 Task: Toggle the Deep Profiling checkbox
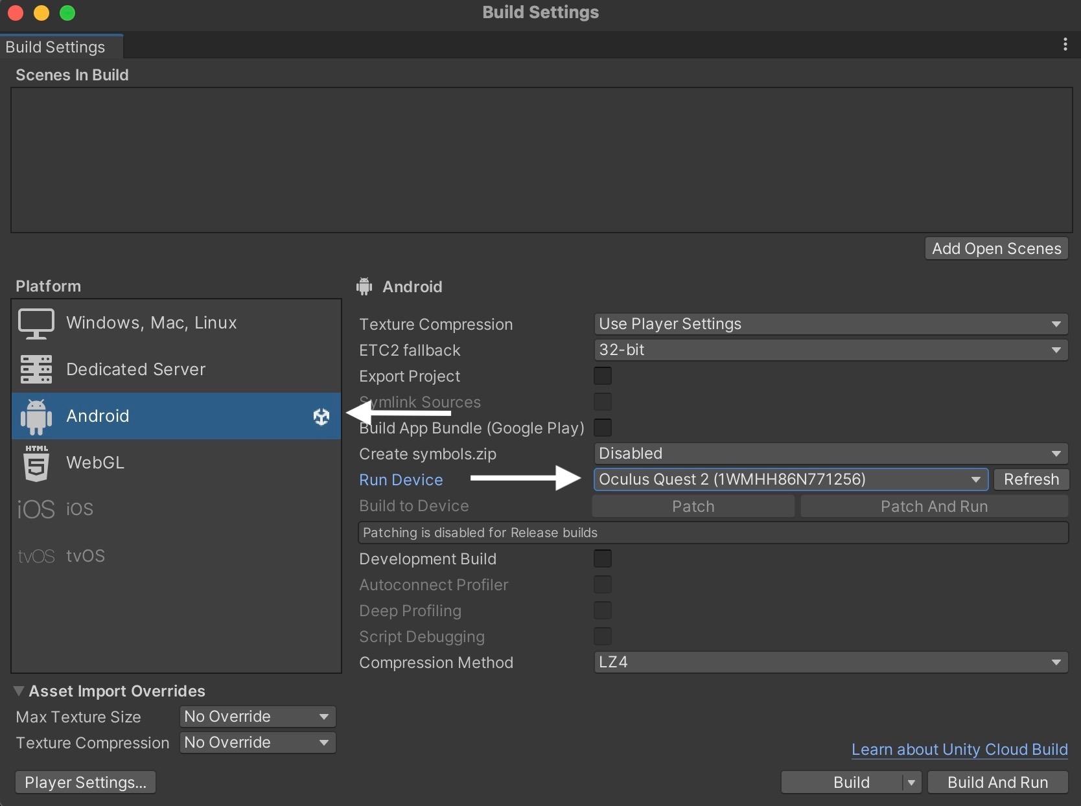coord(603,610)
